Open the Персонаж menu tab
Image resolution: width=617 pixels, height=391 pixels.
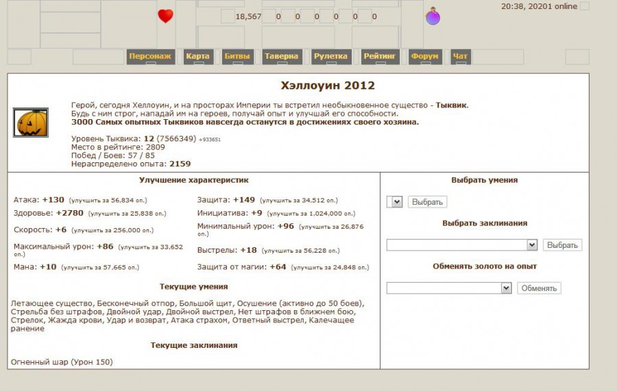[150, 56]
